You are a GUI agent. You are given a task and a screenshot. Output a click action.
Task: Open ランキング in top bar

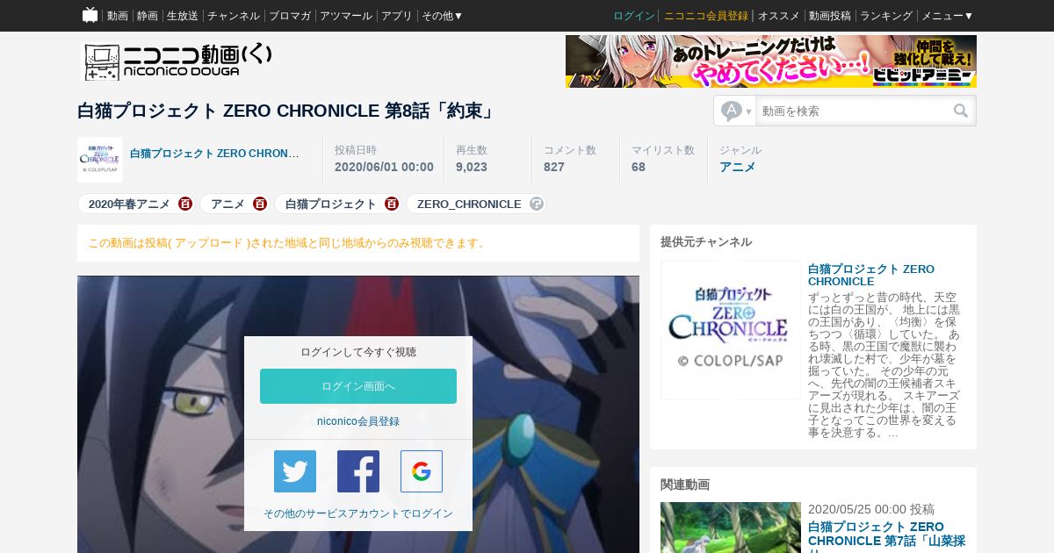point(886,16)
